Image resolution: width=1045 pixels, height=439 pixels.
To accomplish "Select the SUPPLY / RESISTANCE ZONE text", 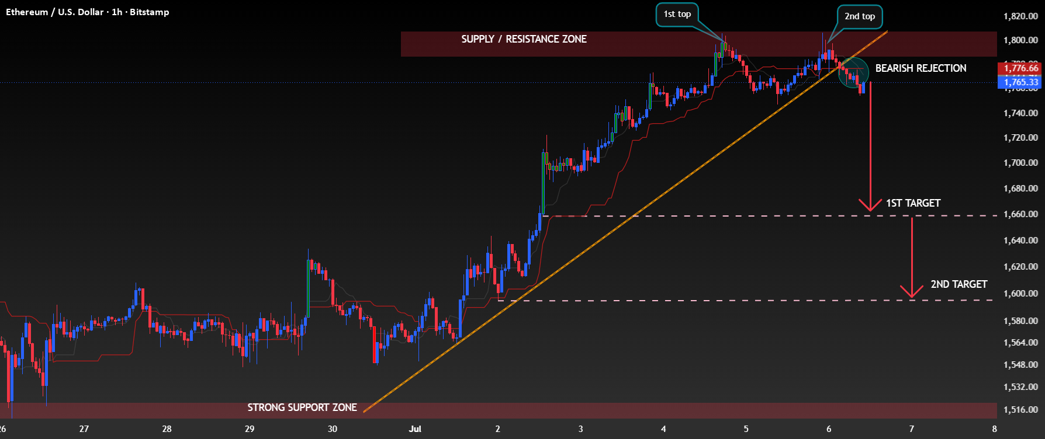I will [524, 39].
